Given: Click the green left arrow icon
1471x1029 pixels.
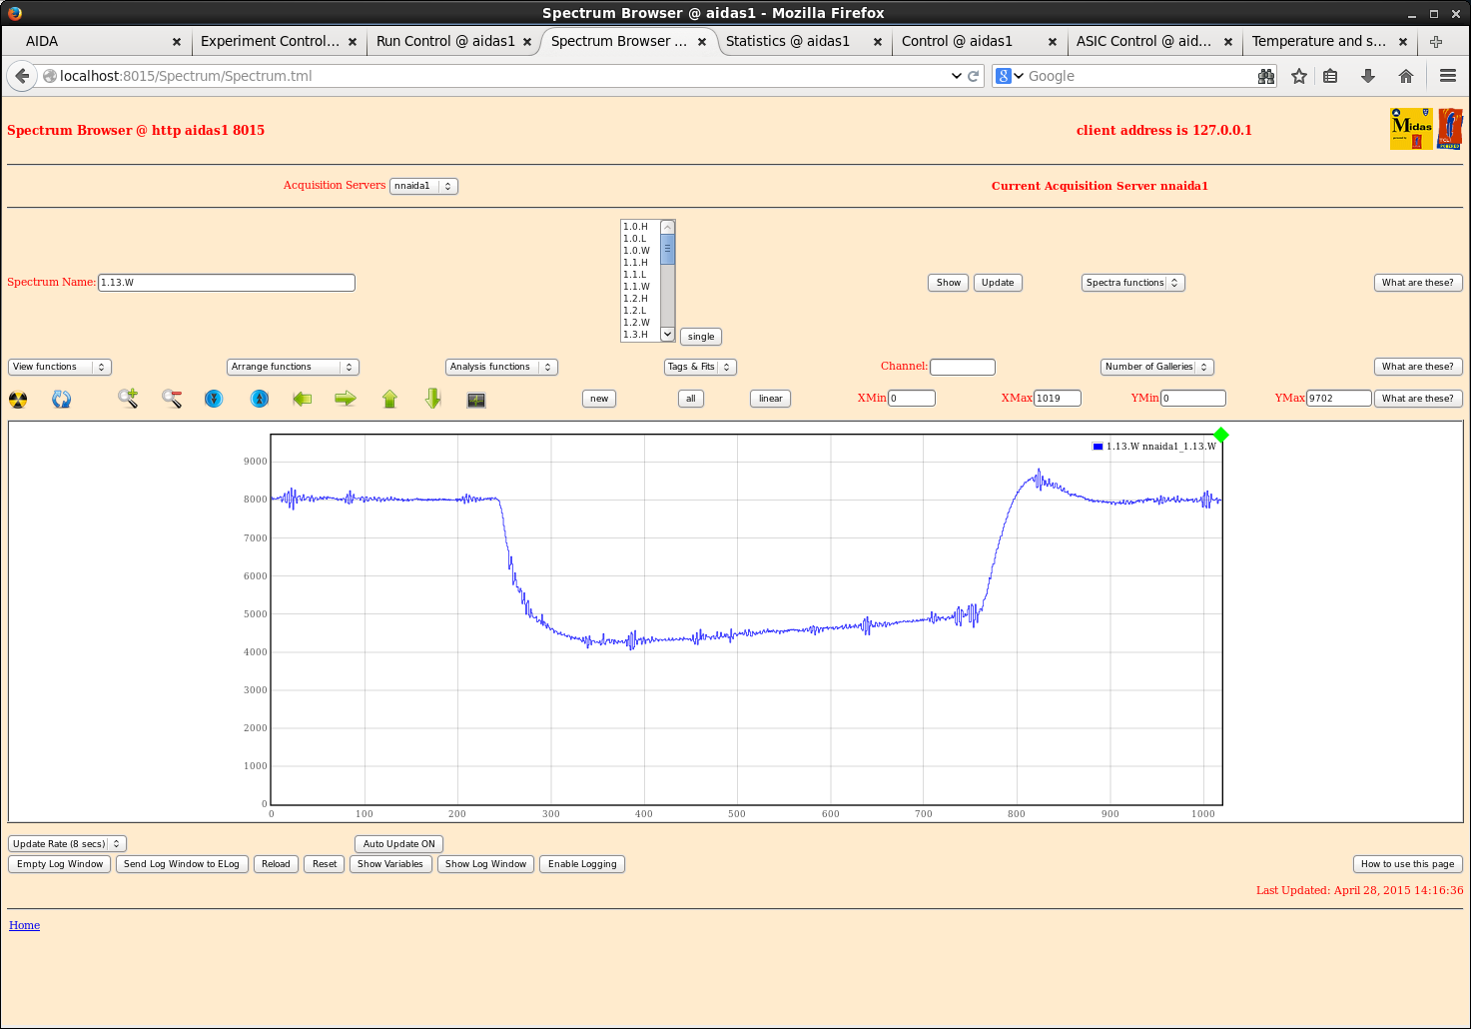Looking at the screenshot, I should (303, 399).
